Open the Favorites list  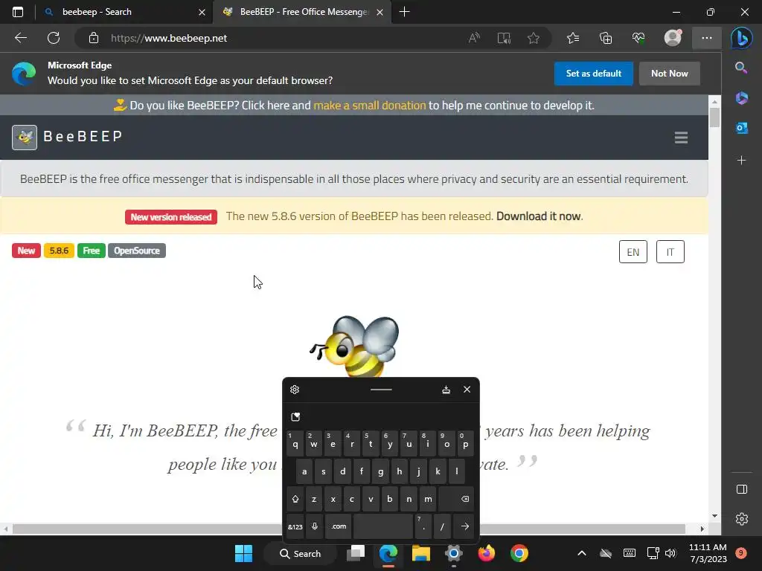[x=573, y=38]
